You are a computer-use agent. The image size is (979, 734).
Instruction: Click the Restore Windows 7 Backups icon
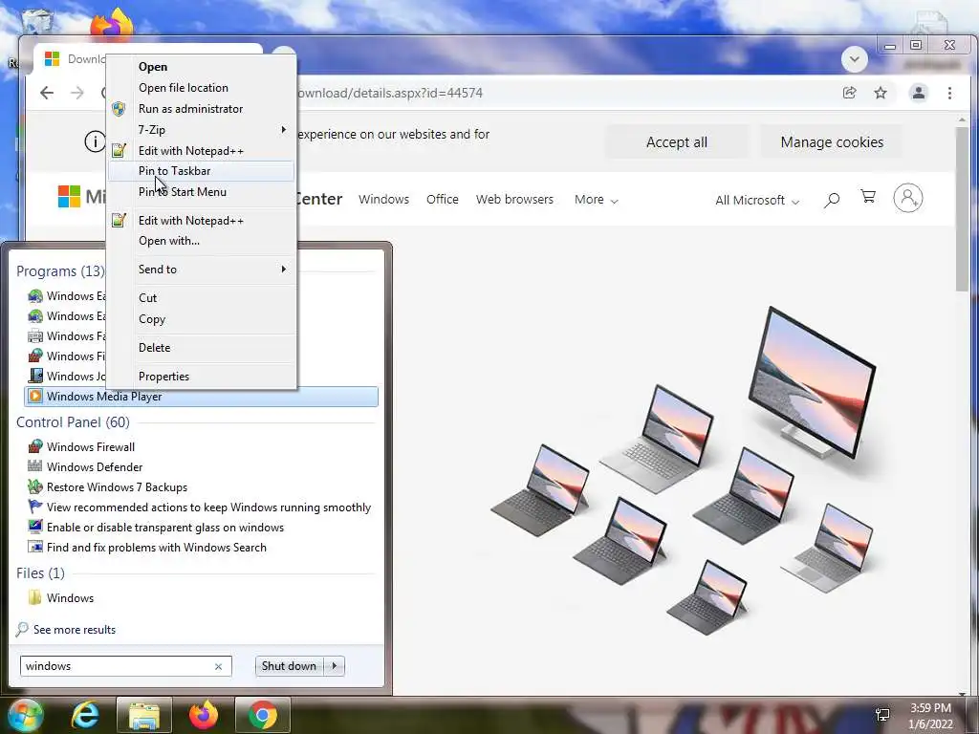point(35,486)
